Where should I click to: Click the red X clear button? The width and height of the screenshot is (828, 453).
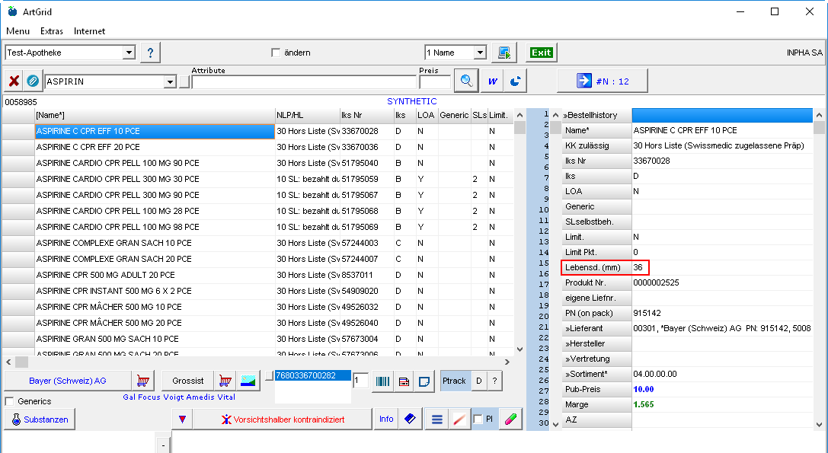click(14, 81)
